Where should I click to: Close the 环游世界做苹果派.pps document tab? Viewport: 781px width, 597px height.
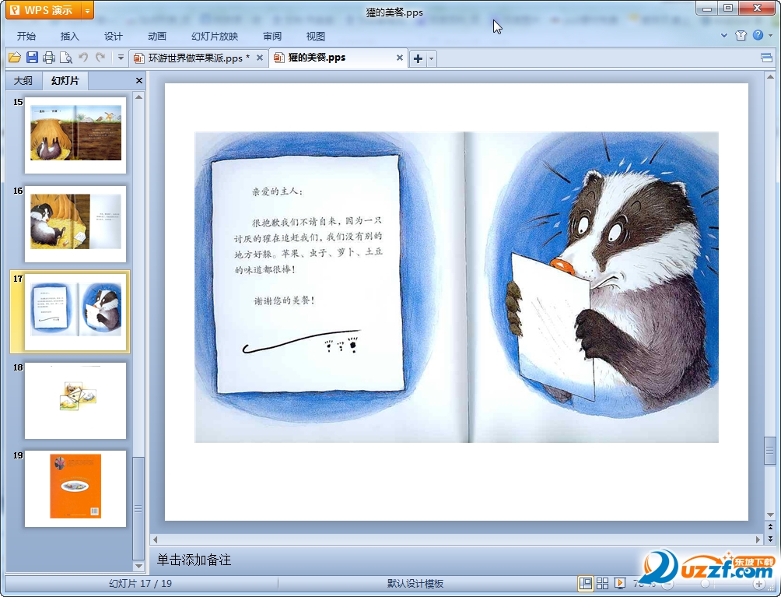[x=260, y=58]
